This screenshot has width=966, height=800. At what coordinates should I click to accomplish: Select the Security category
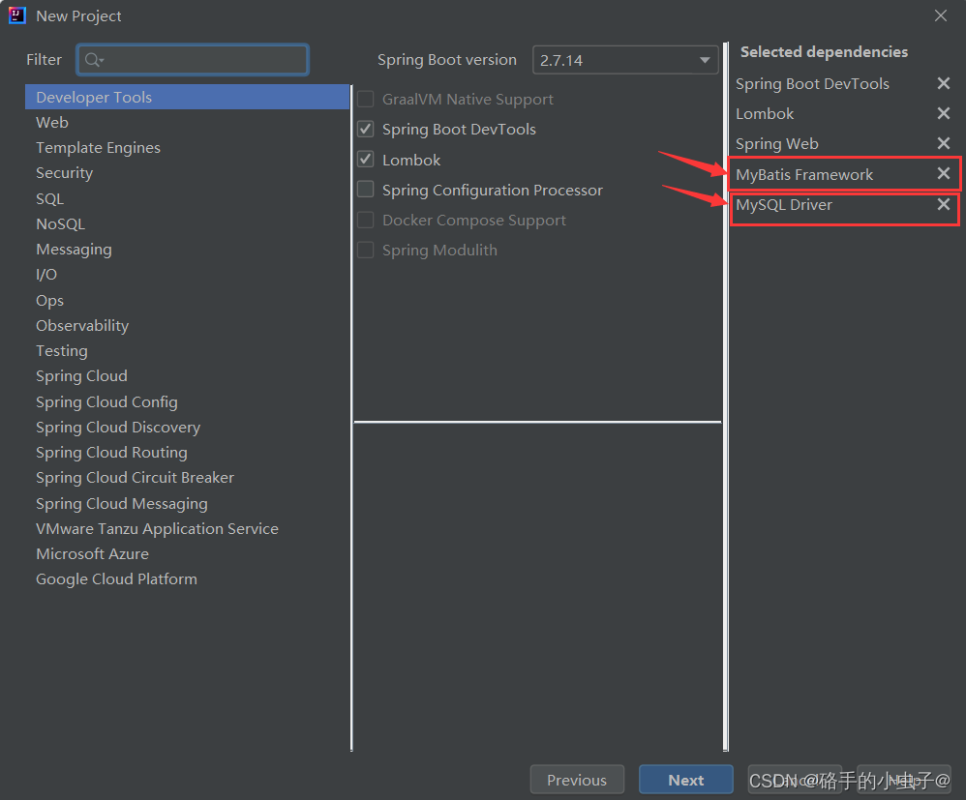(x=64, y=172)
